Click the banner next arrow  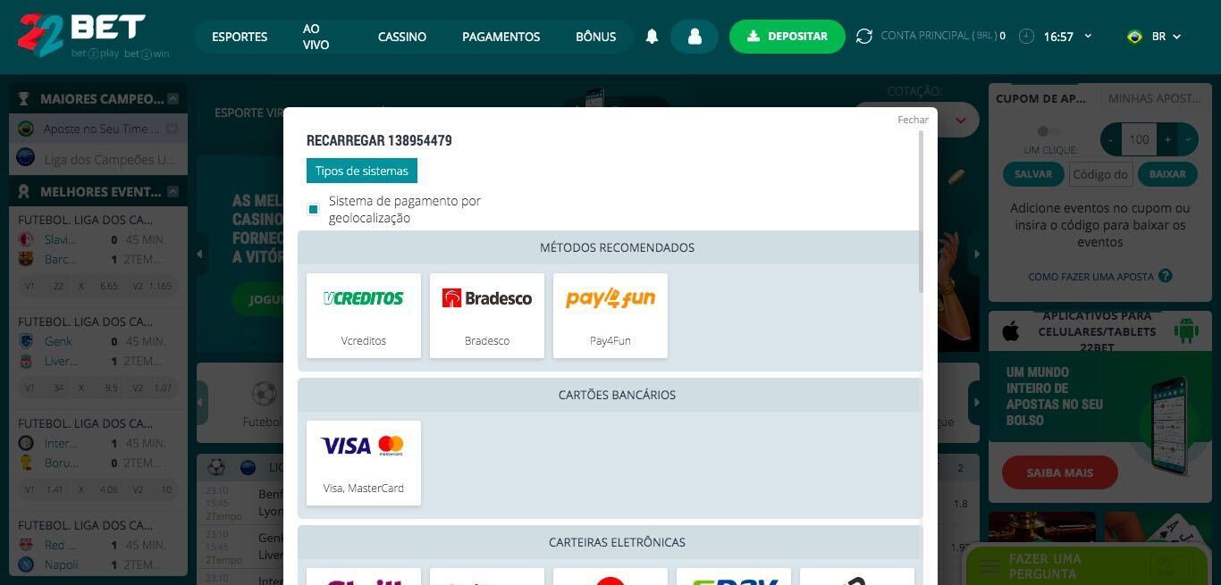coord(976,255)
